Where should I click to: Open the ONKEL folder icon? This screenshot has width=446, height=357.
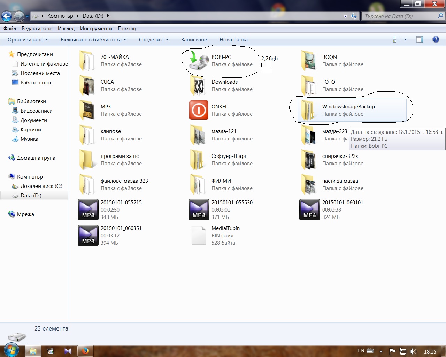[199, 110]
